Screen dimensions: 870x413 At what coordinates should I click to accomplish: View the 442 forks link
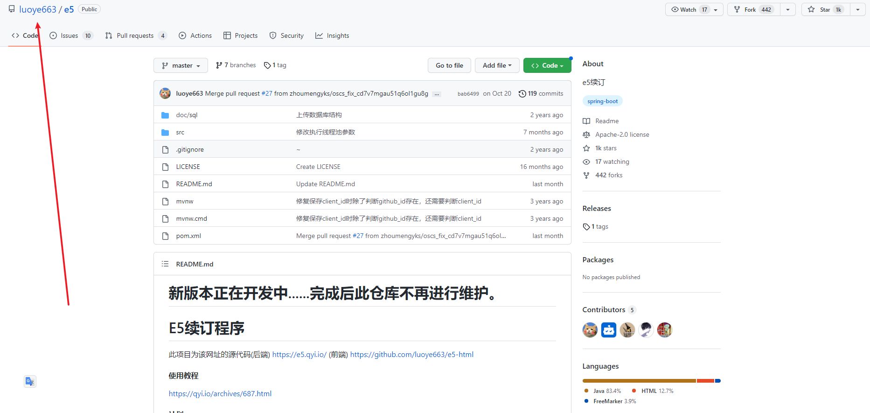(x=603, y=175)
